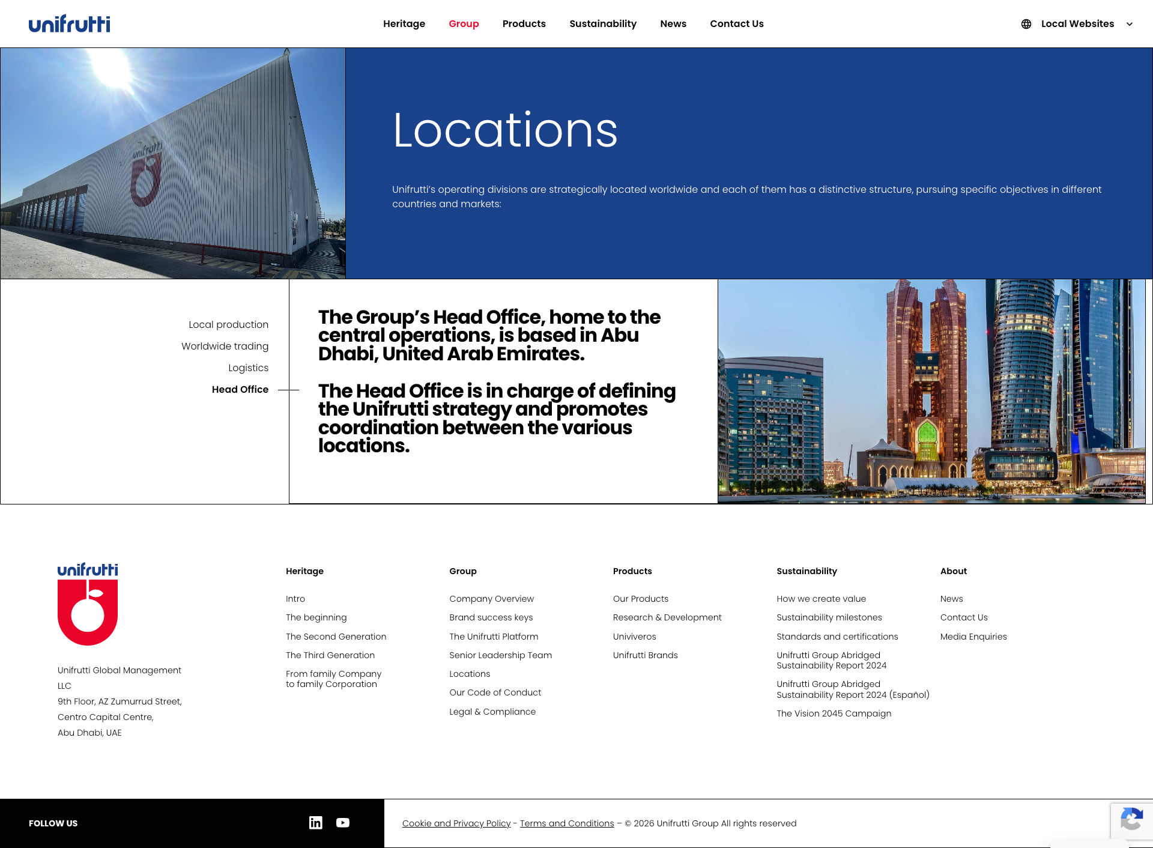This screenshot has height=848, width=1153.
Task: Select the Logistics tab
Action: [248, 368]
